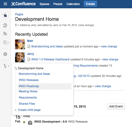Click Matt's avatar thumbnail
The height and width of the screenshot is (127, 132).
coord(20,44)
